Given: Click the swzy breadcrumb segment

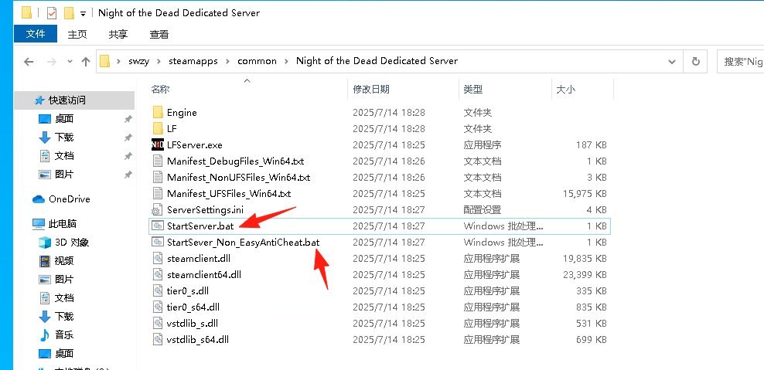Looking at the screenshot, I should pos(139,61).
